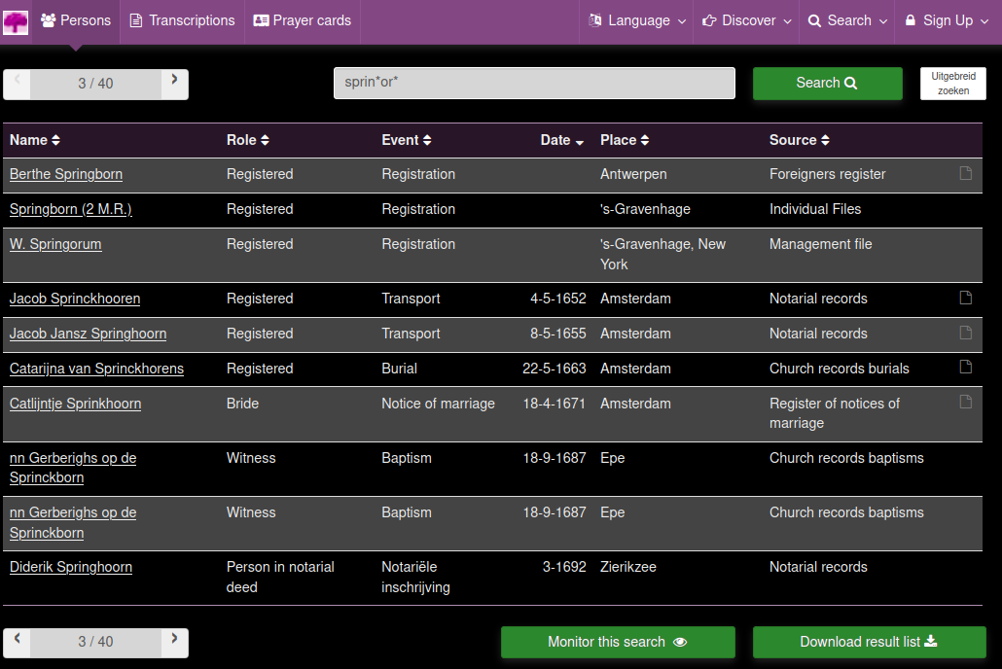Switch to the Transcriptions tab
Image resolution: width=1002 pixels, height=669 pixels.
(182, 20)
